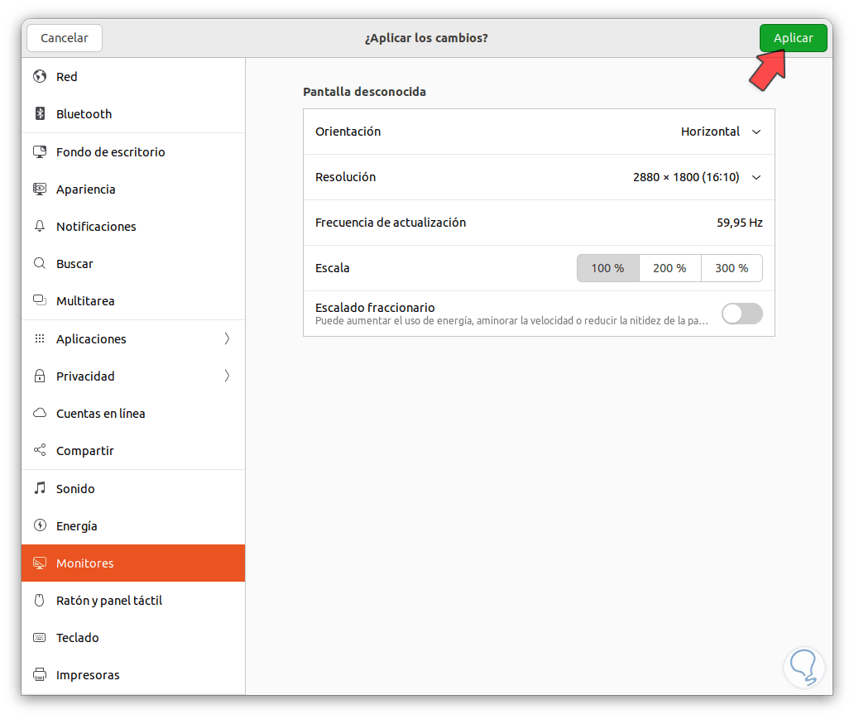This screenshot has width=854, height=719.
Task: Click the Buscar magnifier icon
Action: (x=39, y=264)
